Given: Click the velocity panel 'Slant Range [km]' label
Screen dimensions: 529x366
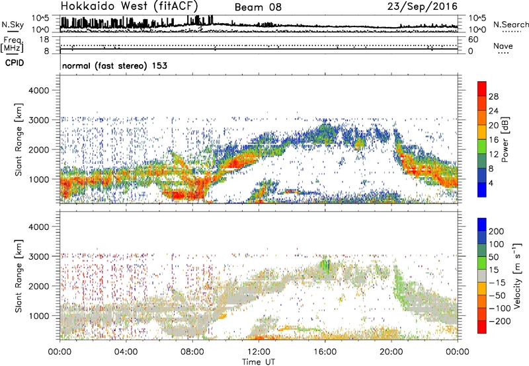Looking at the screenshot, I should click(19, 276).
